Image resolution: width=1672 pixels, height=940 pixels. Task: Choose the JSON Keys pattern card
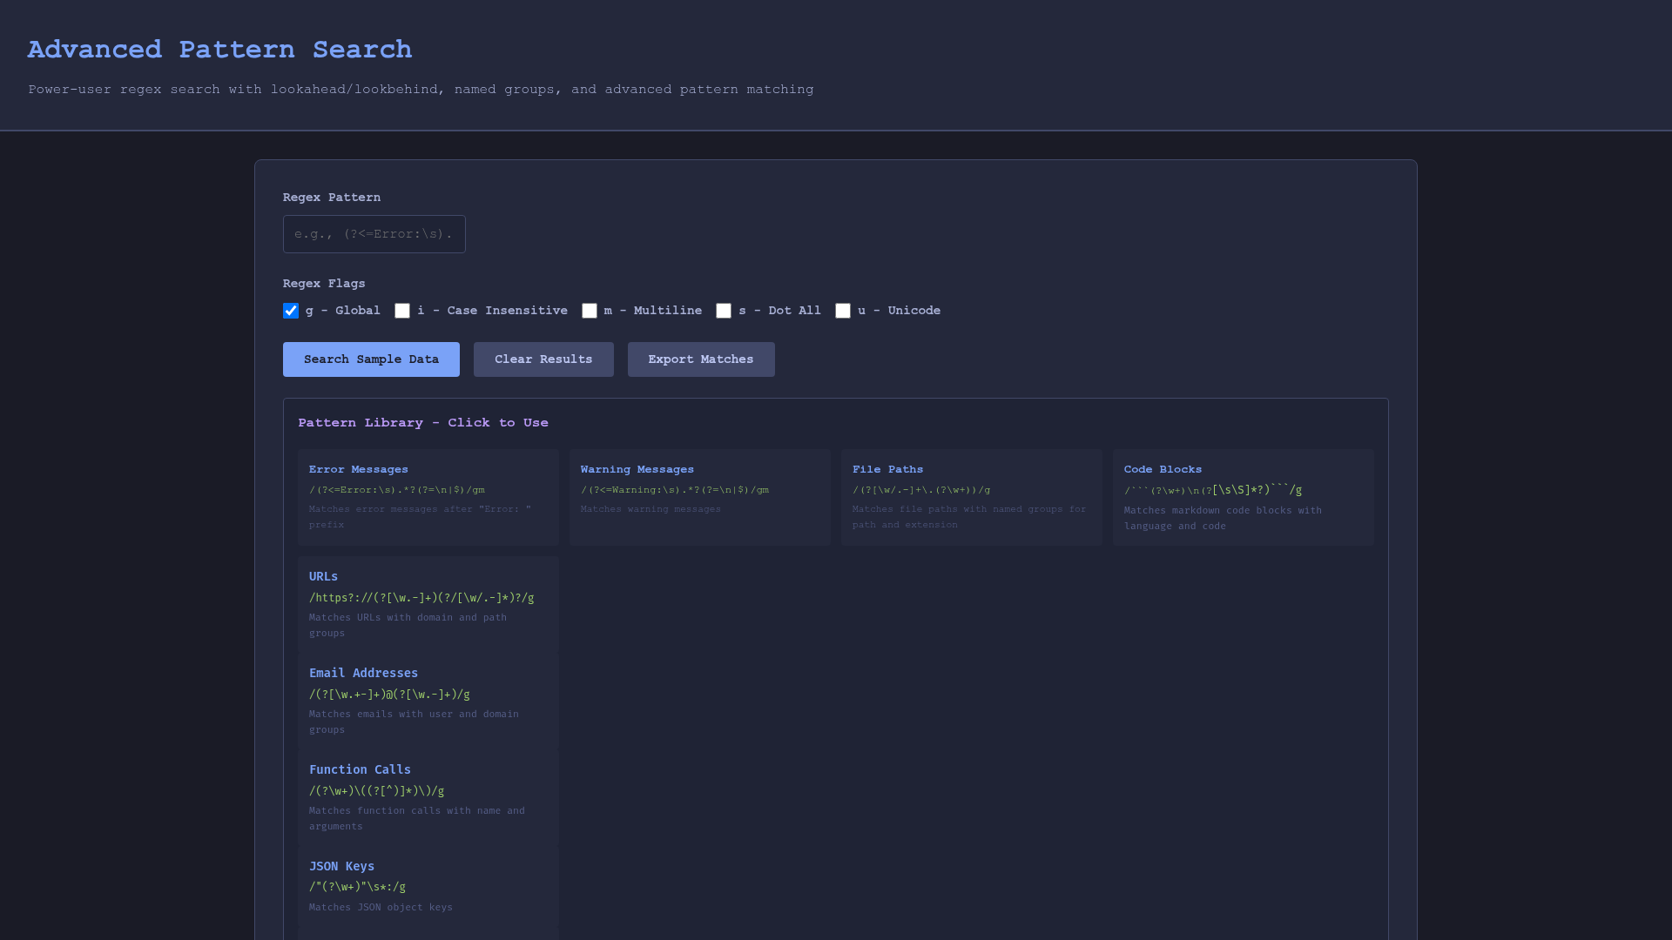pyautogui.click(x=428, y=886)
